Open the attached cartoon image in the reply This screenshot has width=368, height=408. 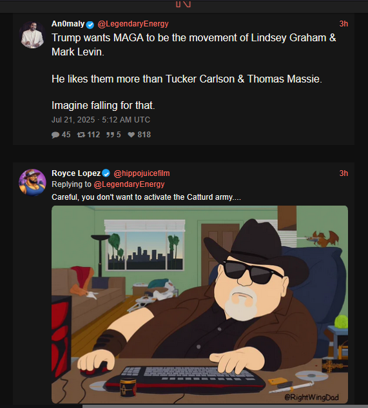(x=200, y=304)
